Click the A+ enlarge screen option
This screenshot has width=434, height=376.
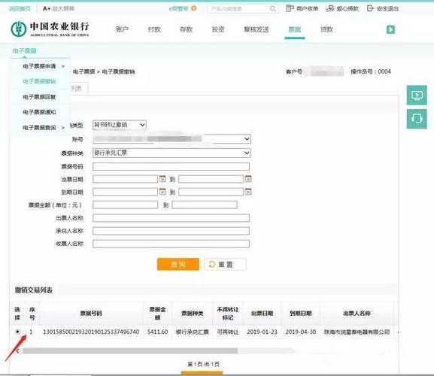tap(59, 8)
